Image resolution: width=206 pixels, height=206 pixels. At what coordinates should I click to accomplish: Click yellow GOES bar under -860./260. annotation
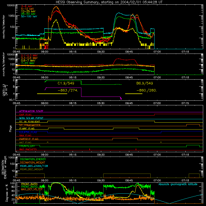point(134,94)
